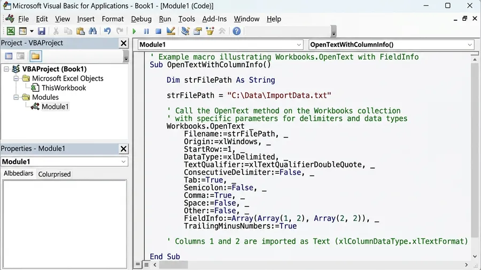Open Find with the binoculars icon
The image size is (481, 270).
(x=92, y=31)
